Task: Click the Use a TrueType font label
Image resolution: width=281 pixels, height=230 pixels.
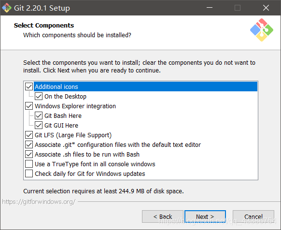Action: pyautogui.click(x=95, y=164)
